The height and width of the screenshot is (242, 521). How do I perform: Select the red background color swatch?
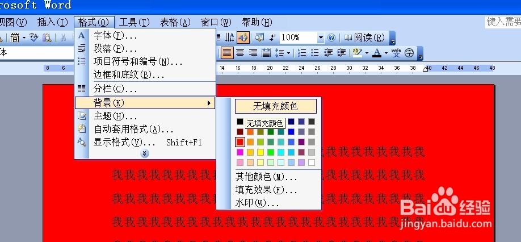click(240, 142)
